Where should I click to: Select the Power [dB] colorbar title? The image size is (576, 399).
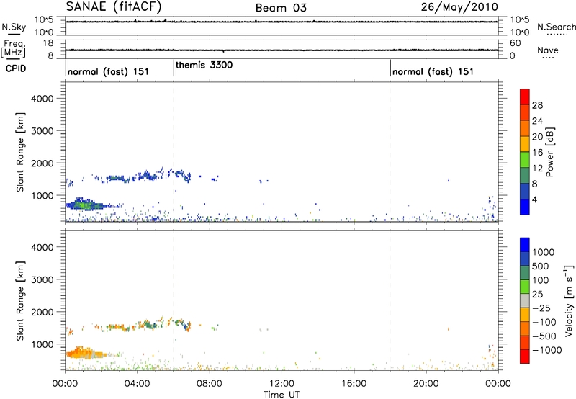click(549, 152)
